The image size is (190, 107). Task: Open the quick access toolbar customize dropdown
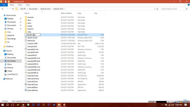pyautogui.click(x=11, y=1)
